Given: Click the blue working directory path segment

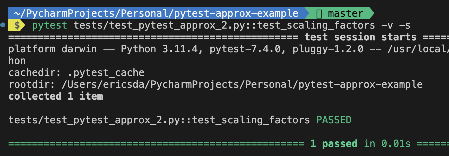Looking at the screenshot, I should [156, 13].
